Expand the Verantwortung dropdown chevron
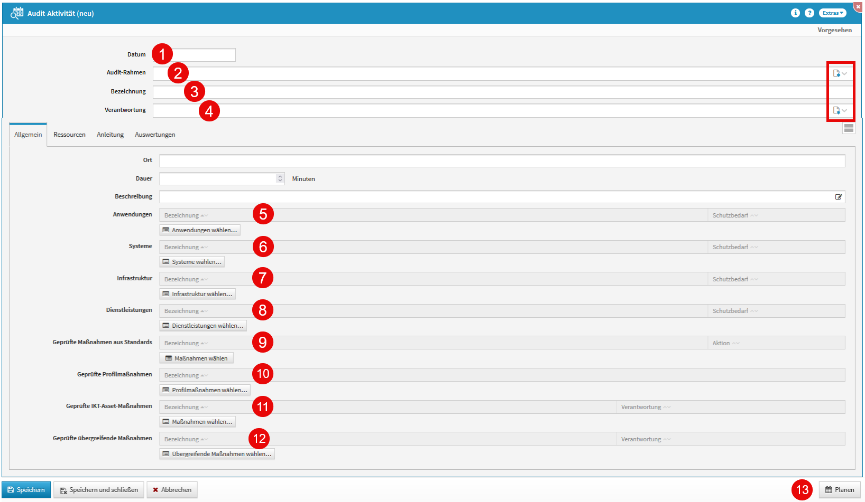The image size is (865, 502). click(x=845, y=111)
